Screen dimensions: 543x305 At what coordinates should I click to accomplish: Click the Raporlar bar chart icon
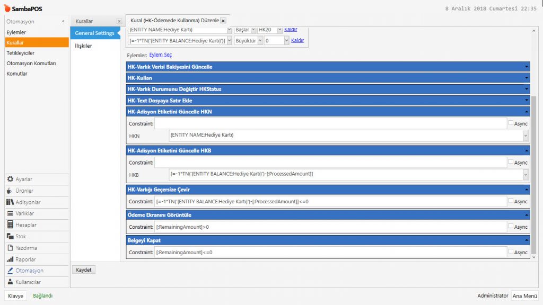pos(10,259)
